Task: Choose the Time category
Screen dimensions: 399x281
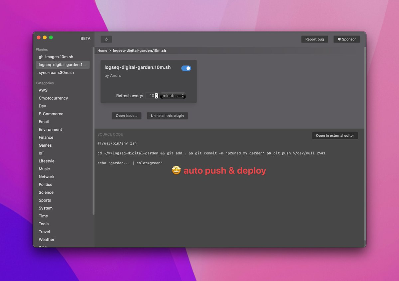Action: tap(43, 216)
